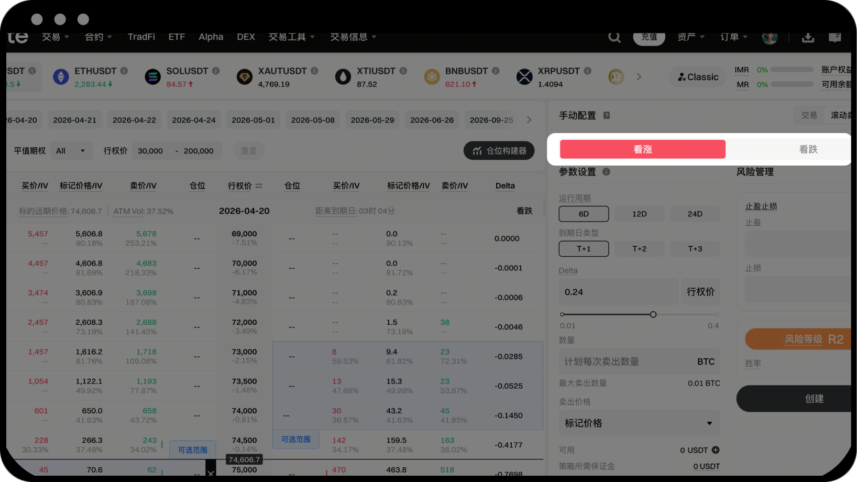Click the download app icon
857x482 pixels.
click(808, 37)
